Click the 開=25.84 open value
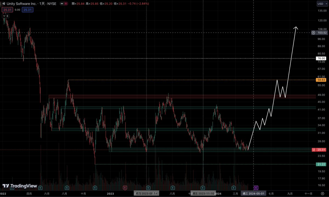 coord(78,4)
